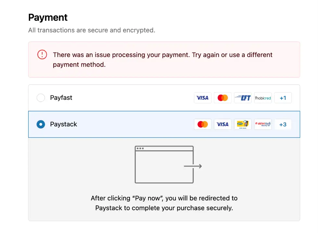The image size is (318, 233).
Task: Click the EFT payment icon
Action: 243,98
